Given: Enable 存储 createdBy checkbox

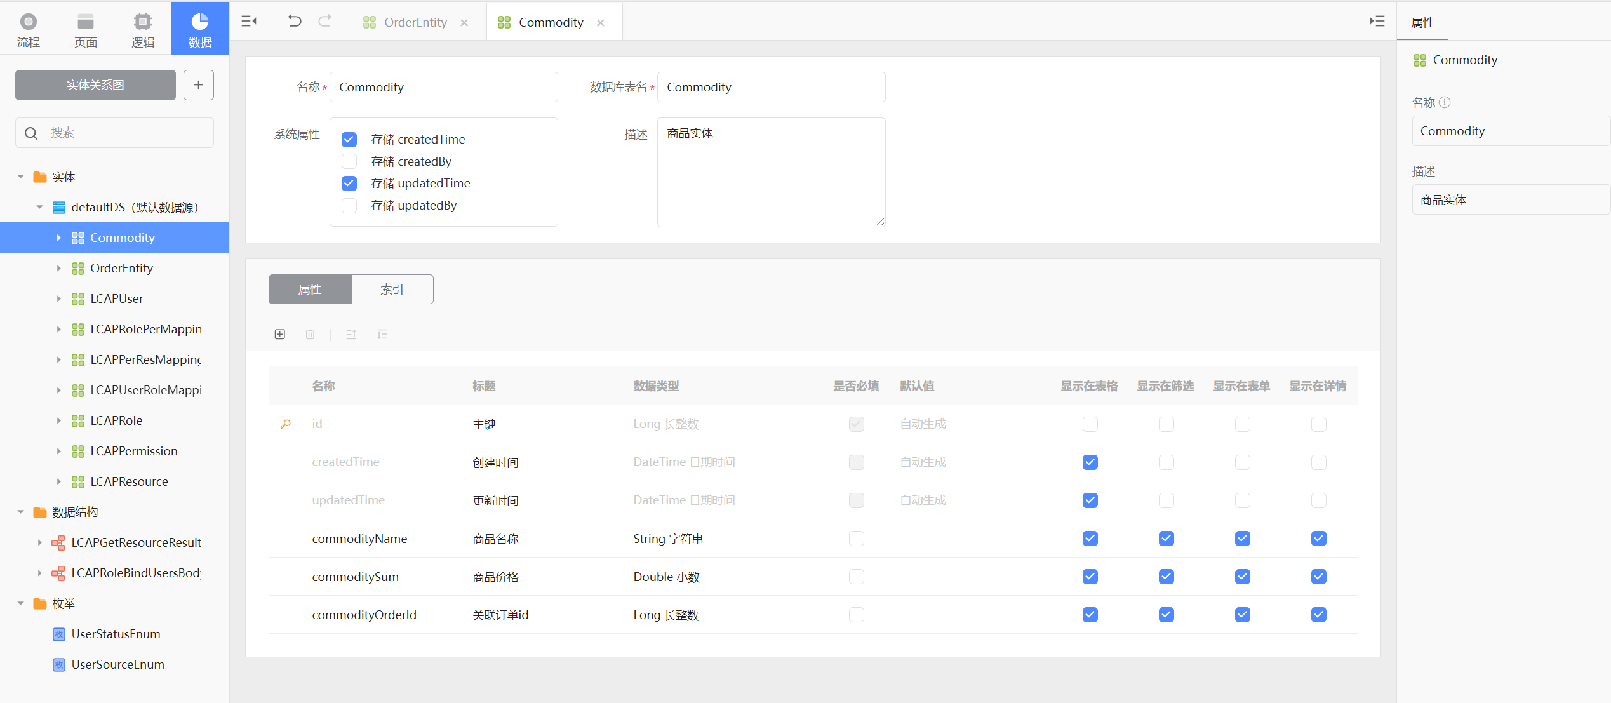Looking at the screenshot, I should point(349,161).
